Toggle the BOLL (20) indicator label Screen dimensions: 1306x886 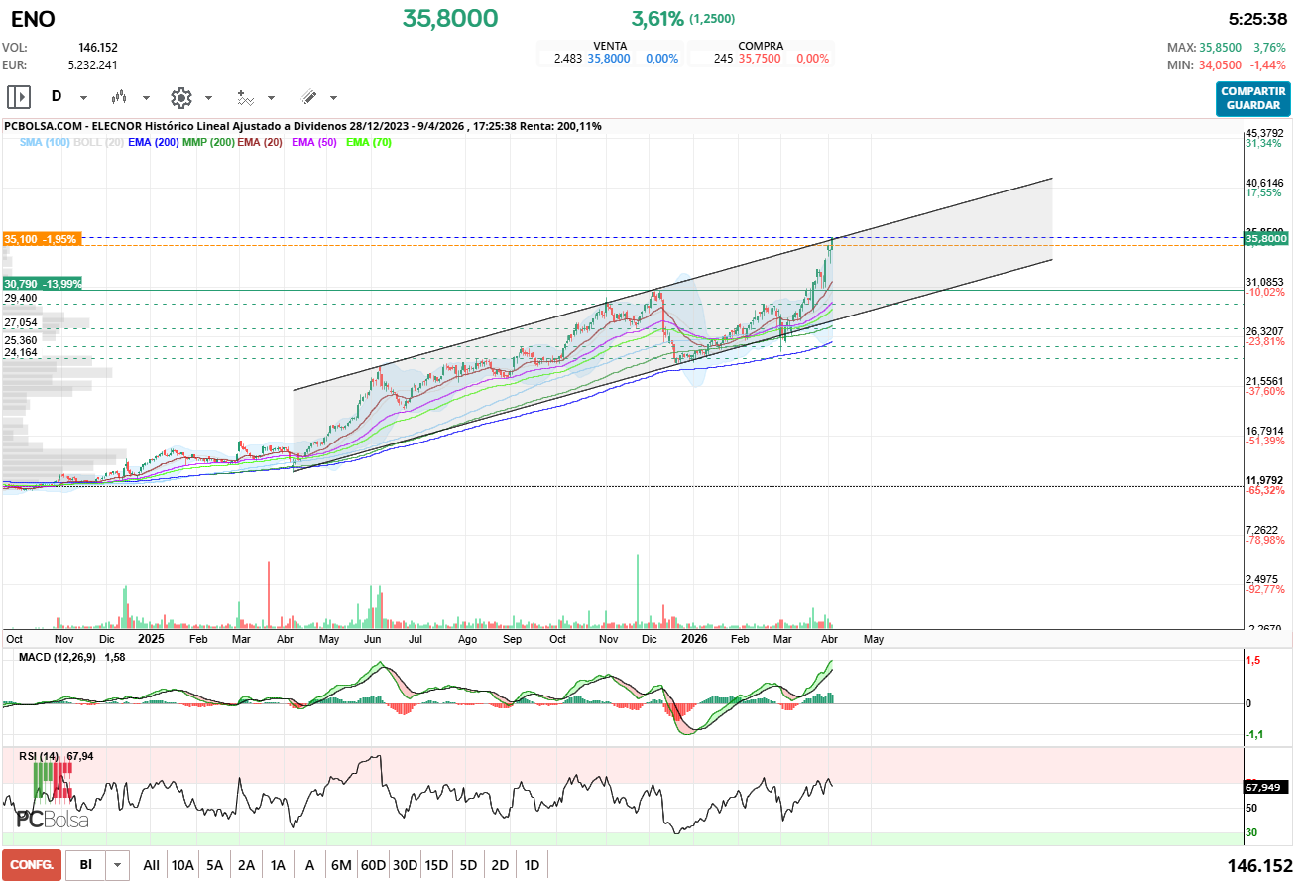pos(98,143)
